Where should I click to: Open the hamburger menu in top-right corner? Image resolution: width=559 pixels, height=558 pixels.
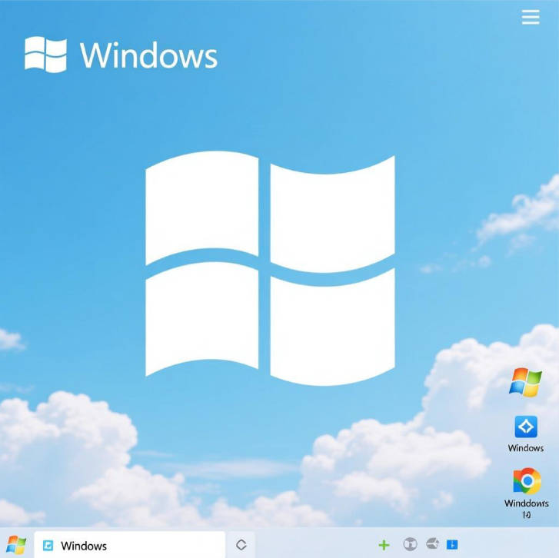pos(531,17)
